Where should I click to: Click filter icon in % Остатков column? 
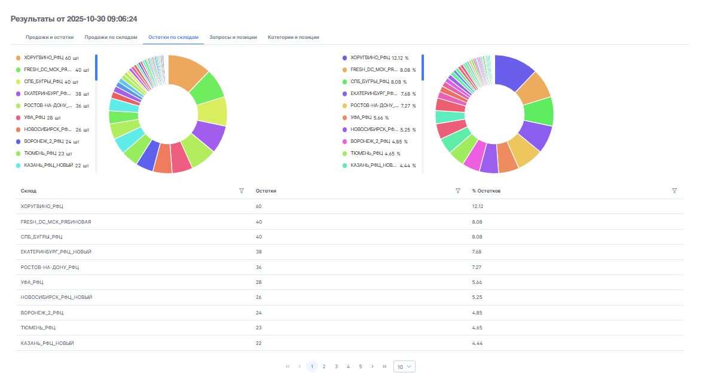[x=674, y=191]
